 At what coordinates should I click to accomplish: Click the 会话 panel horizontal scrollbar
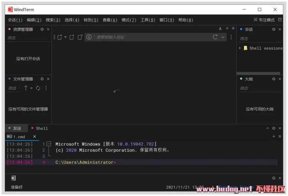tap(259, 73)
